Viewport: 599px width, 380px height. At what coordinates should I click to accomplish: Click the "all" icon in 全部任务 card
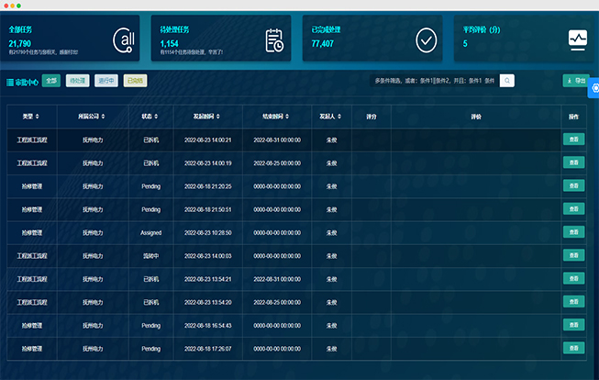point(123,39)
